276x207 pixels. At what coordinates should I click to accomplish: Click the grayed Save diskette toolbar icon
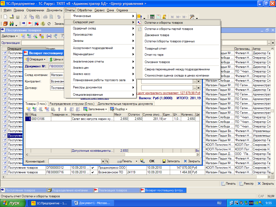18,17
